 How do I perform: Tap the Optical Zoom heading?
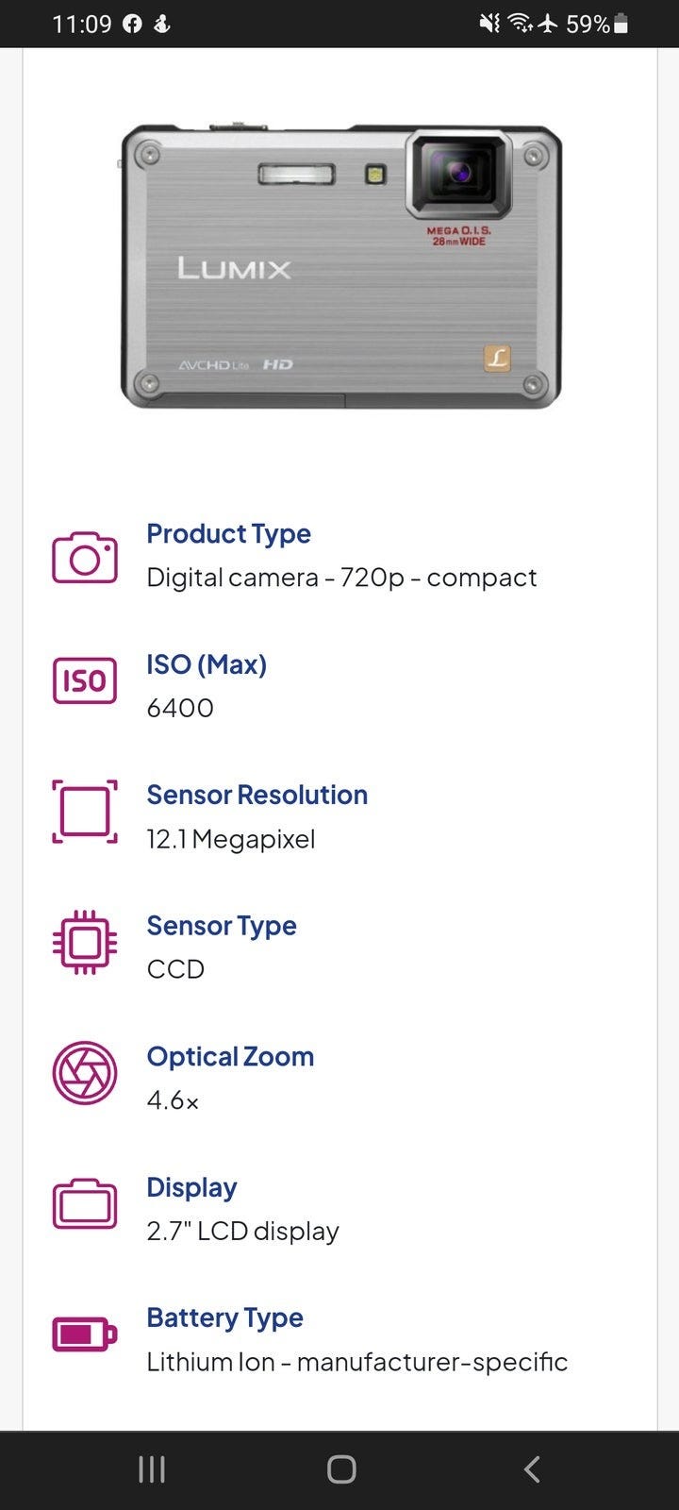coord(230,1056)
